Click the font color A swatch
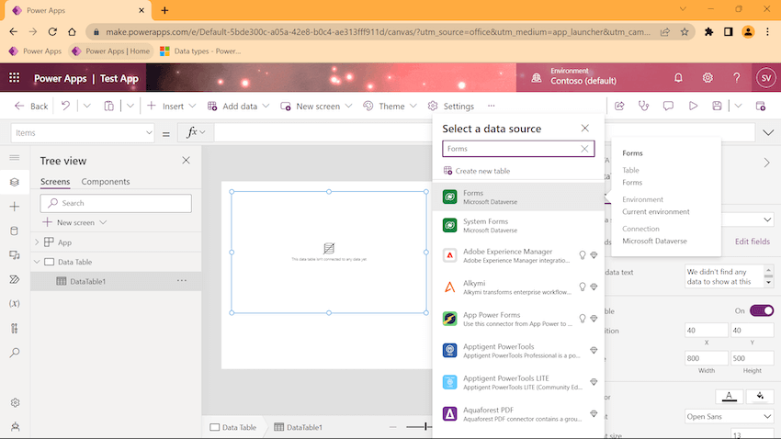 [x=729, y=396]
